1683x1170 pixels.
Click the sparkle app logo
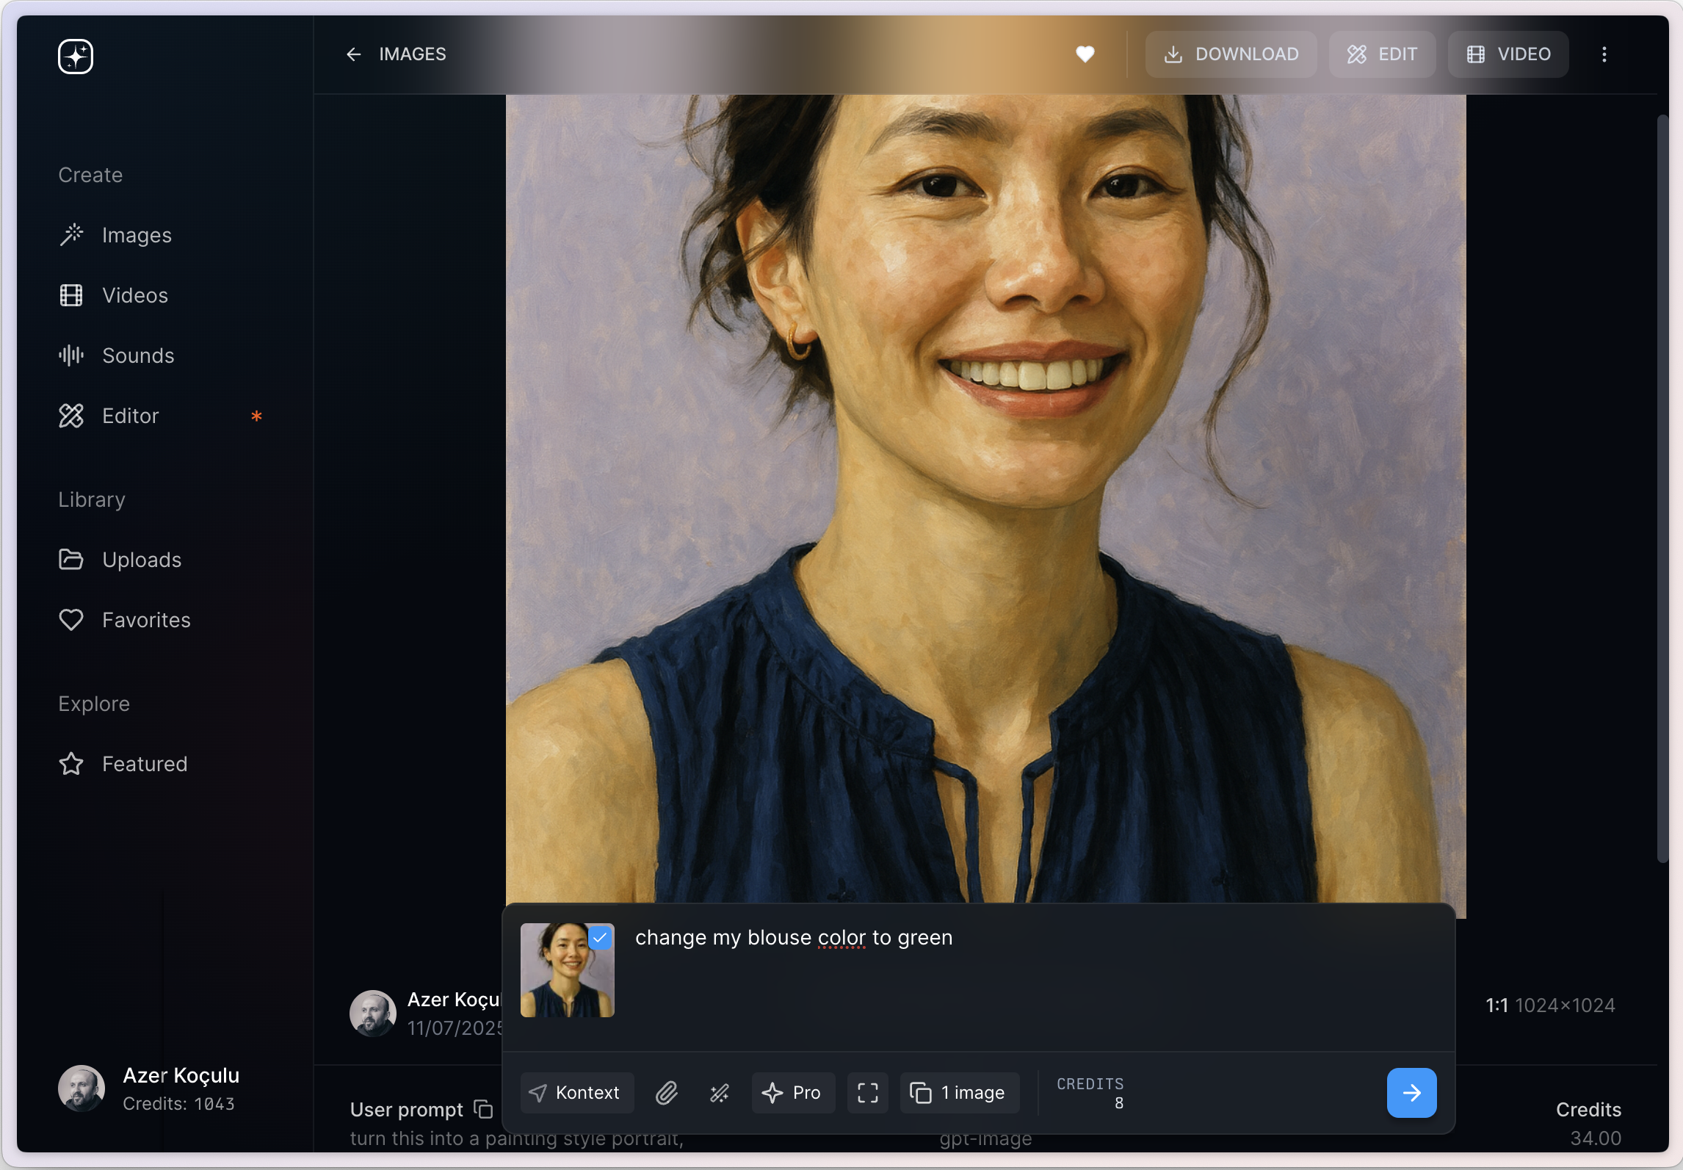76,57
